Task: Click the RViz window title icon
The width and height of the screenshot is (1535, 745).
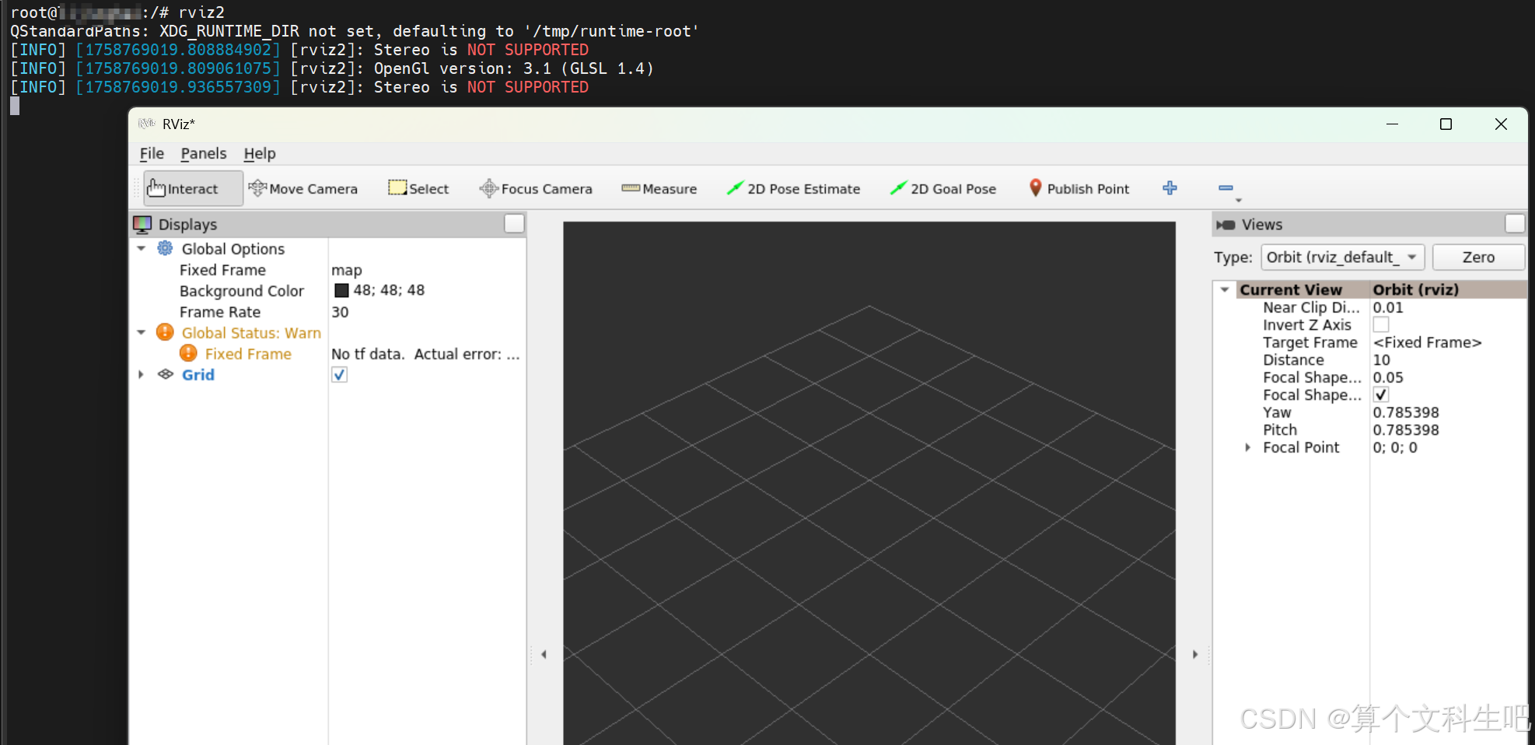Action: click(146, 124)
